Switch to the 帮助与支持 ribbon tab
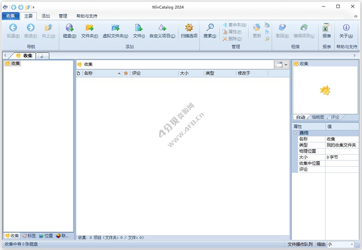 (87, 16)
